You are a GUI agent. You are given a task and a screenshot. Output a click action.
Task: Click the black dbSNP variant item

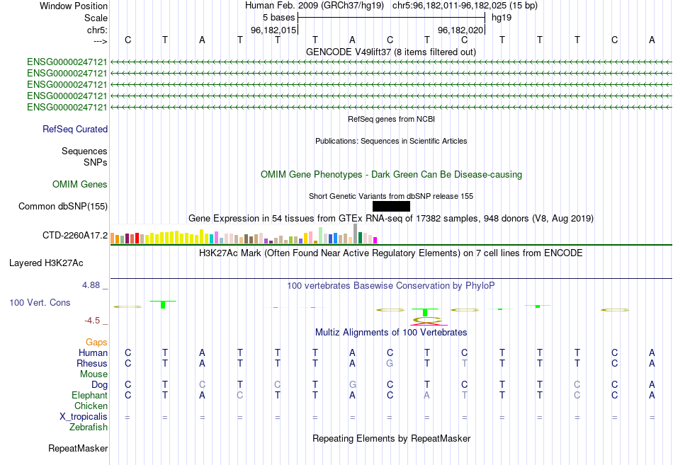391,207
